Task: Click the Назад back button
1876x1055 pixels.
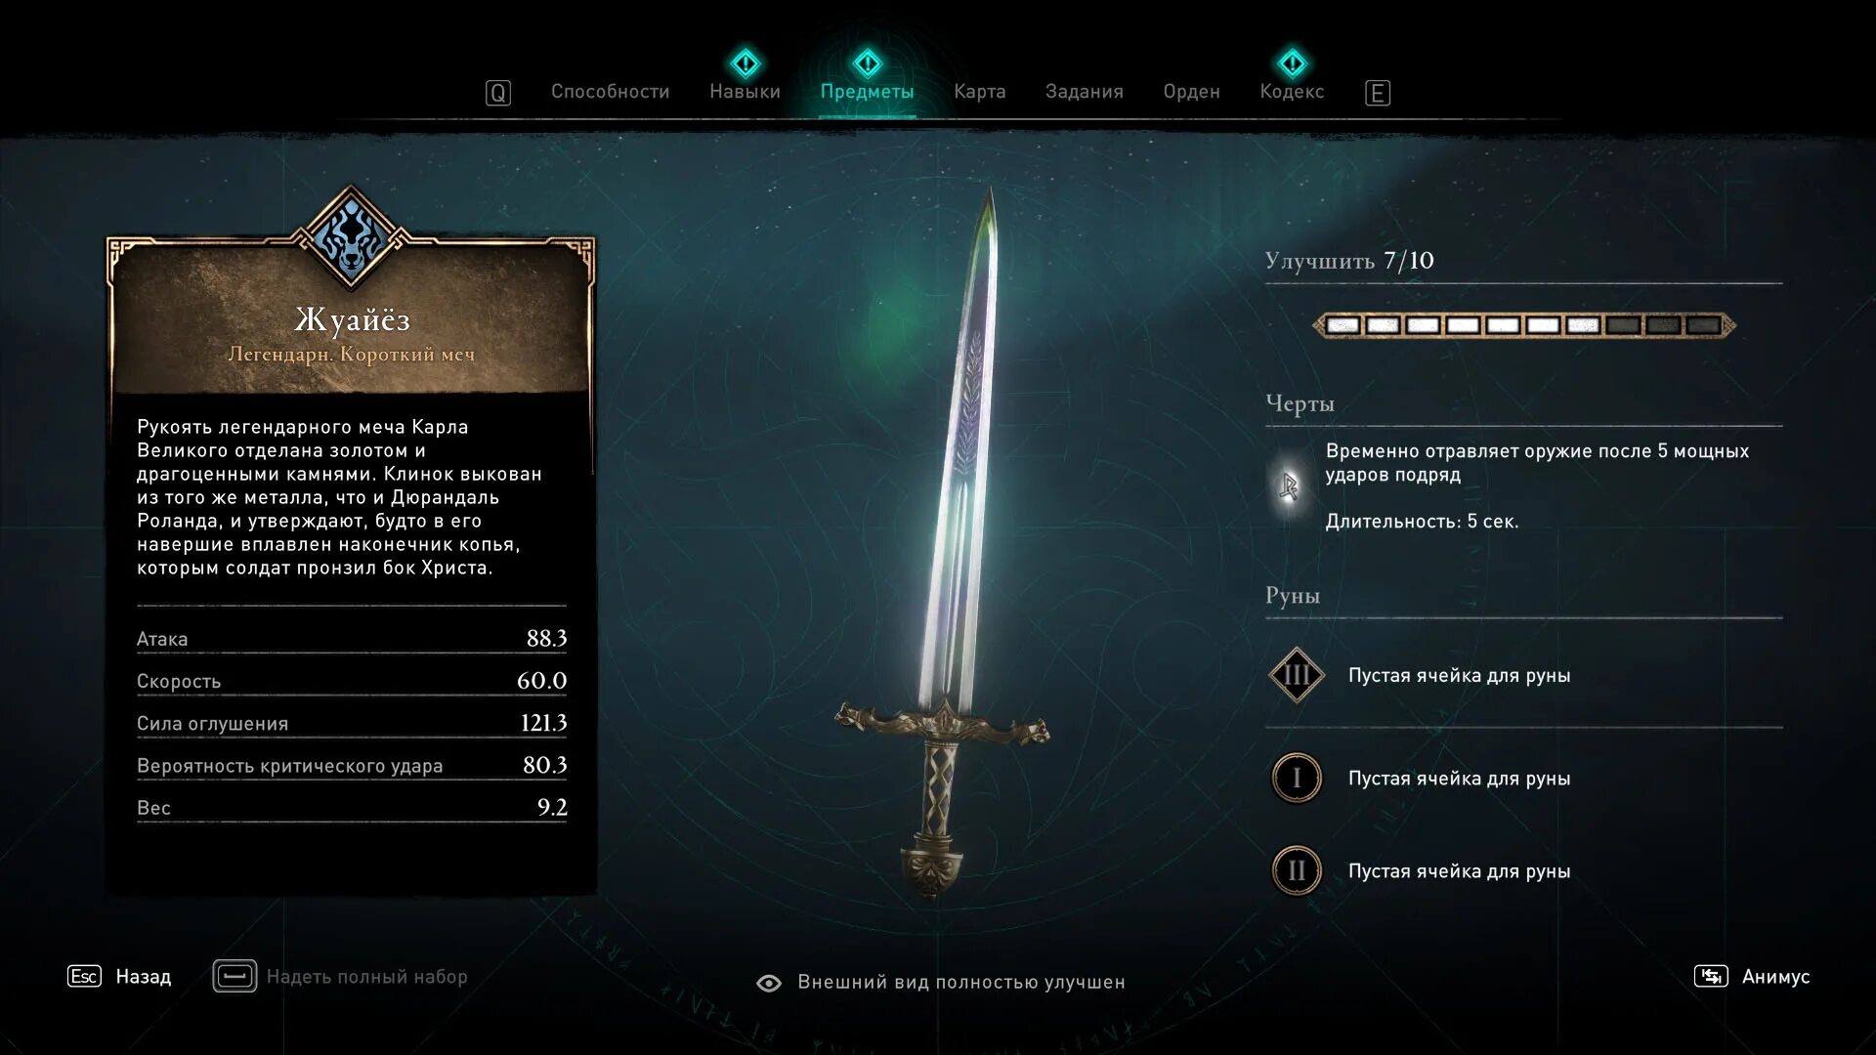Action: point(144,977)
